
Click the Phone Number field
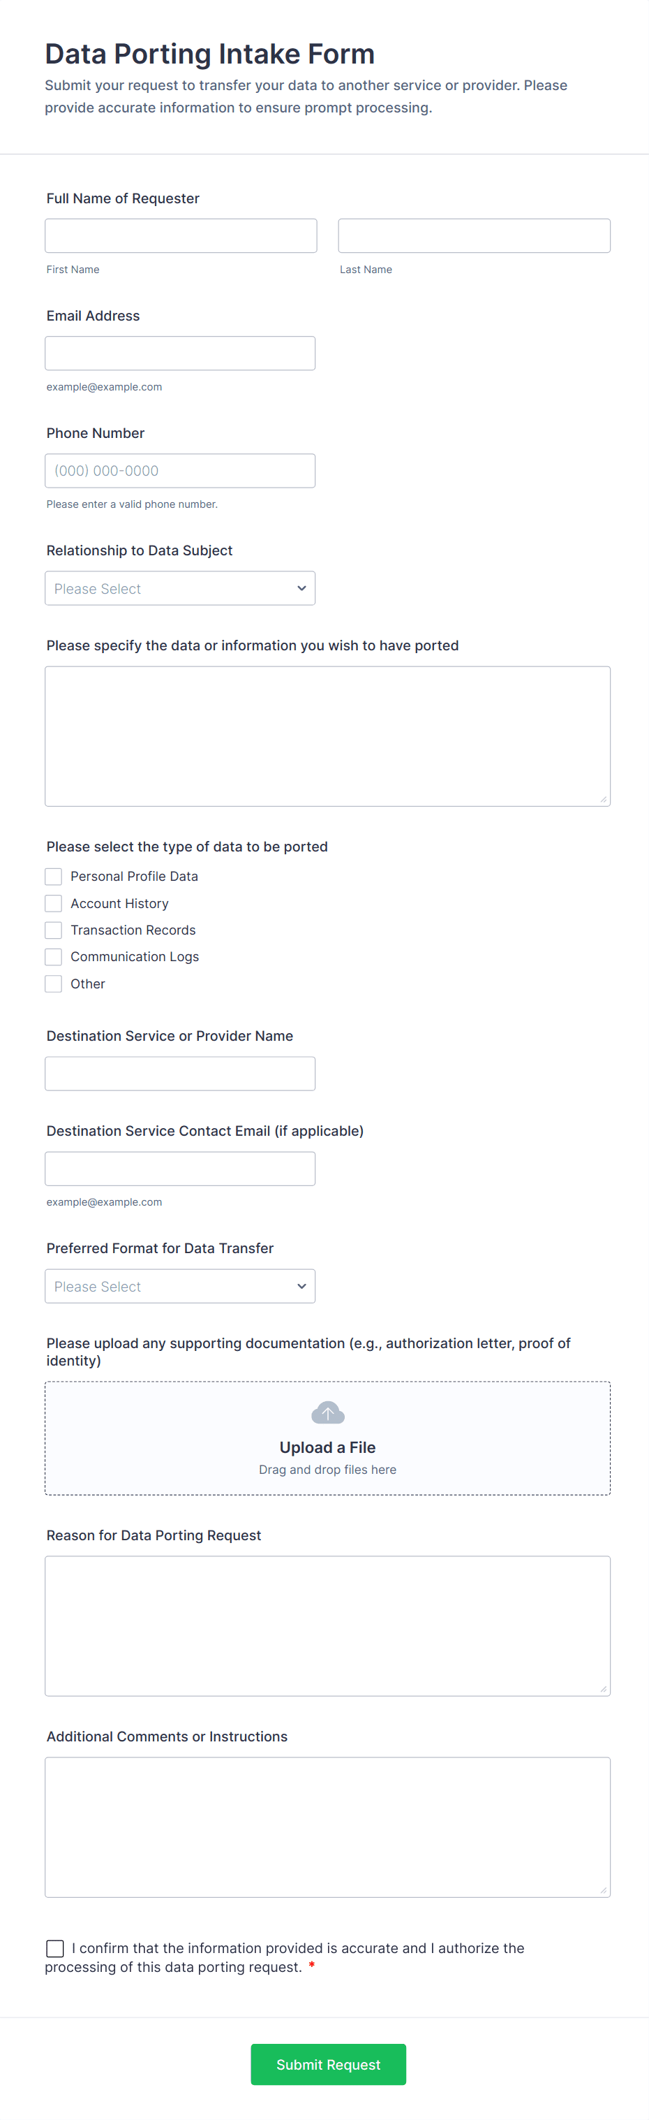click(x=180, y=471)
